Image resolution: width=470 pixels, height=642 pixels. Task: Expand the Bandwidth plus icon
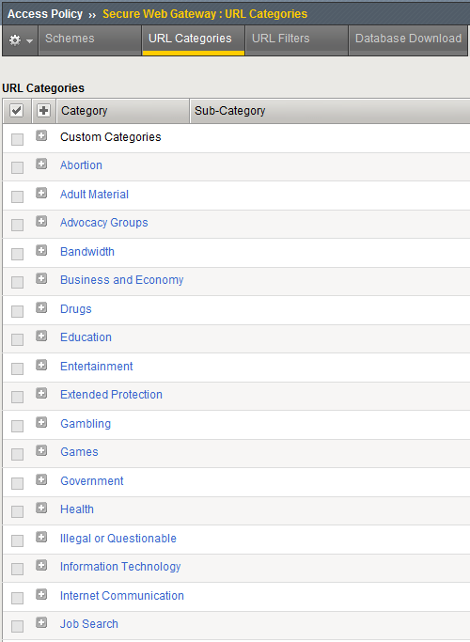41,250
